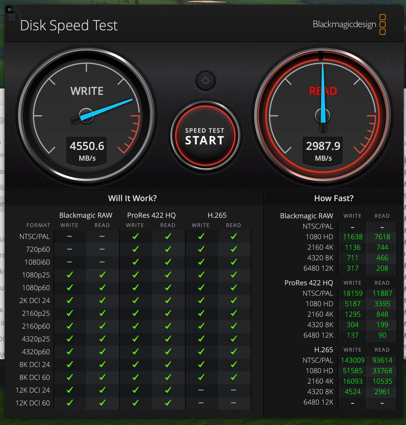Select ProRes 6480 12K write value 137
Screen dimensions: 406x425
point(352,335)
